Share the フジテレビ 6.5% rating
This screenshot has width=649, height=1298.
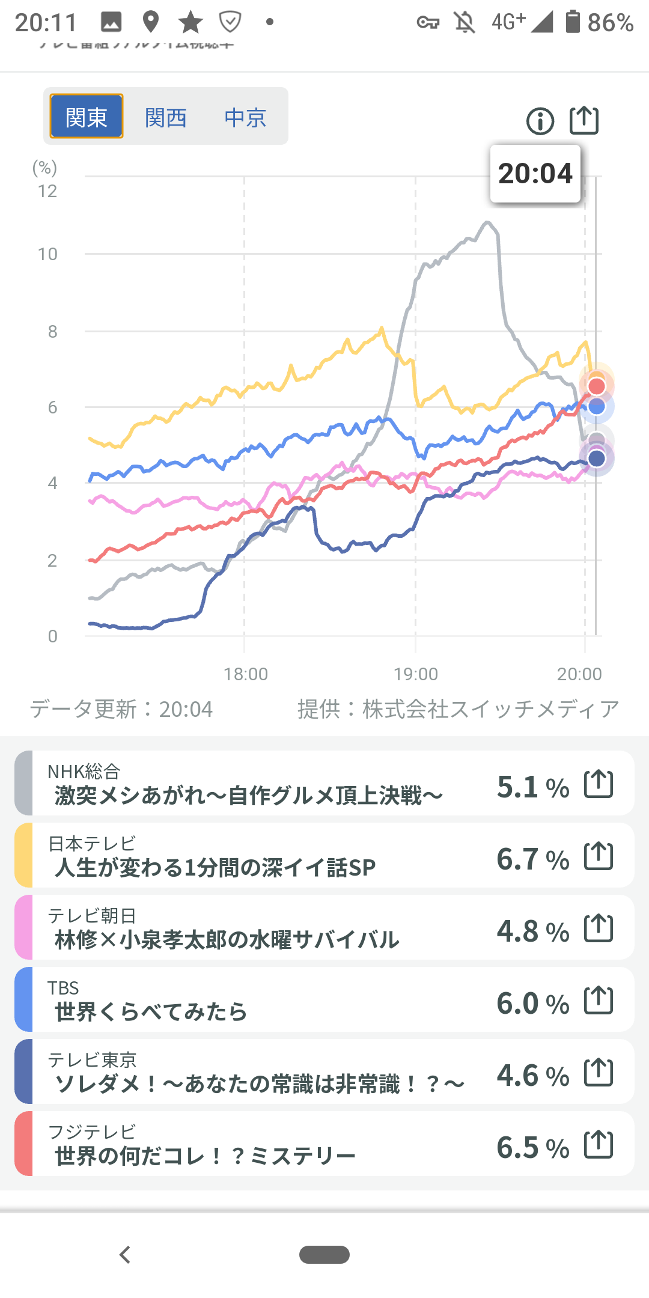(x=599, y=1145)
